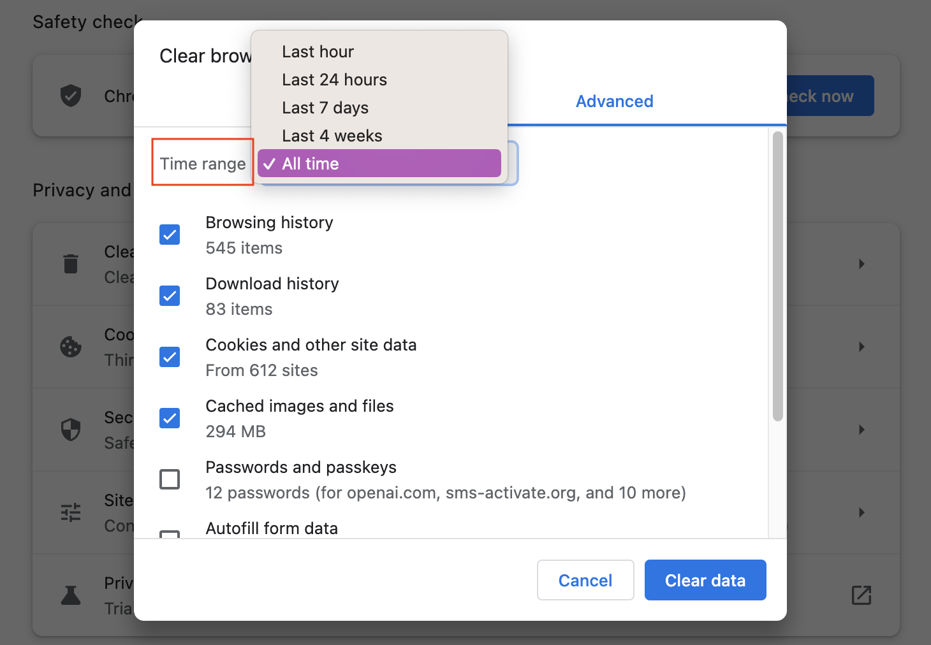Switch to the Advanced tab

pyautogui.click(x=614, y=101)
